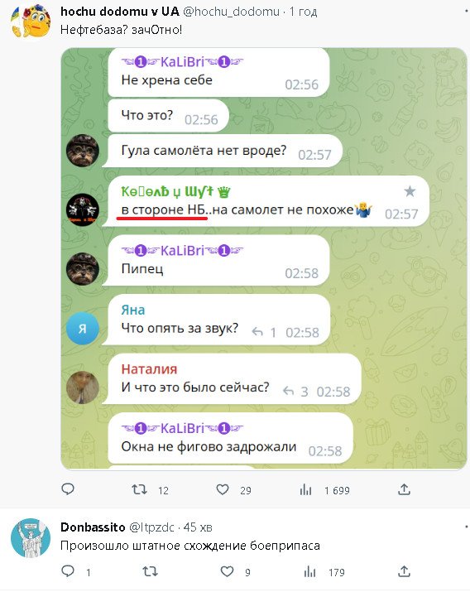470x592 pixels.
Task: Retweet Donbassito's comment
Action: 150,571
